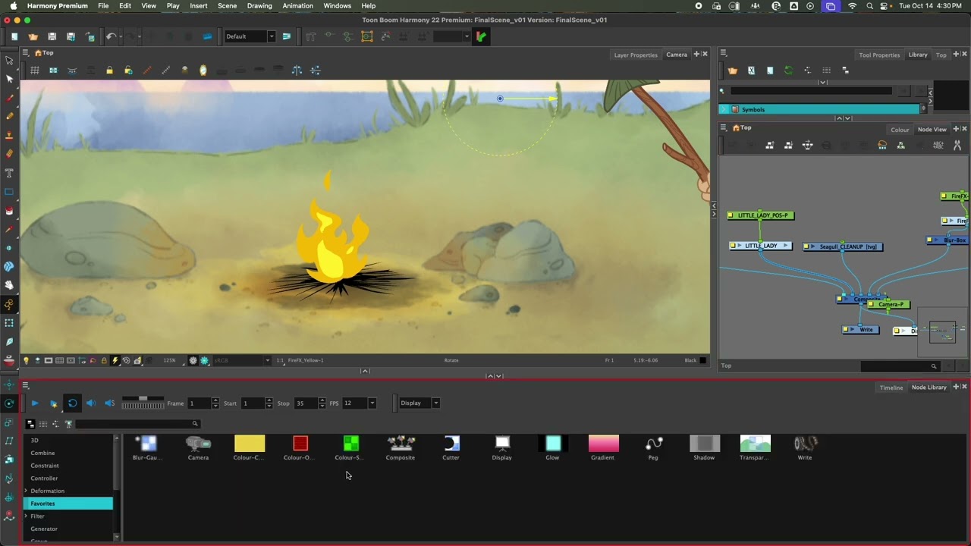Select the Brush tool in the tools sidebar
971x546 pixels.
pyautogui.click(x=9, y=98)
